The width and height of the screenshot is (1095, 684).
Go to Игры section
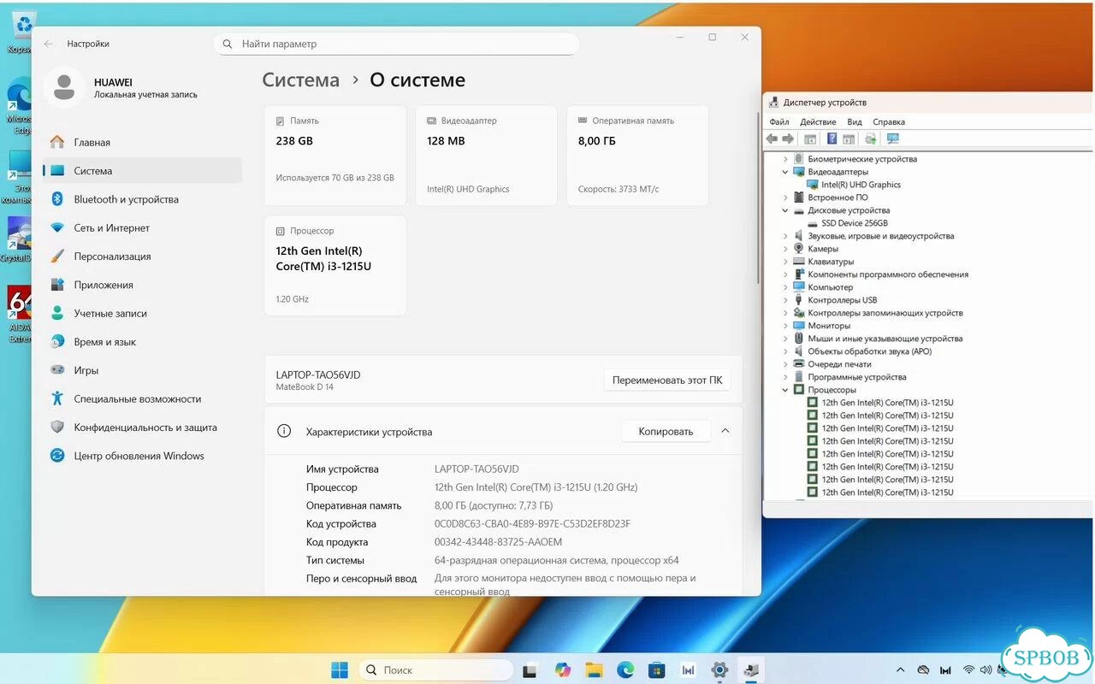pos(142,370)
